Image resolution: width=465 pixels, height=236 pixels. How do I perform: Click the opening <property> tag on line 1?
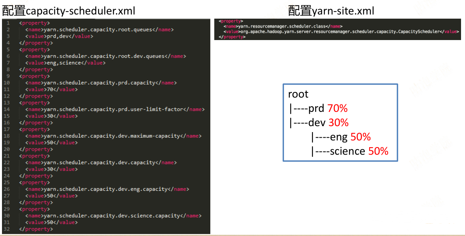coord(34,23)
